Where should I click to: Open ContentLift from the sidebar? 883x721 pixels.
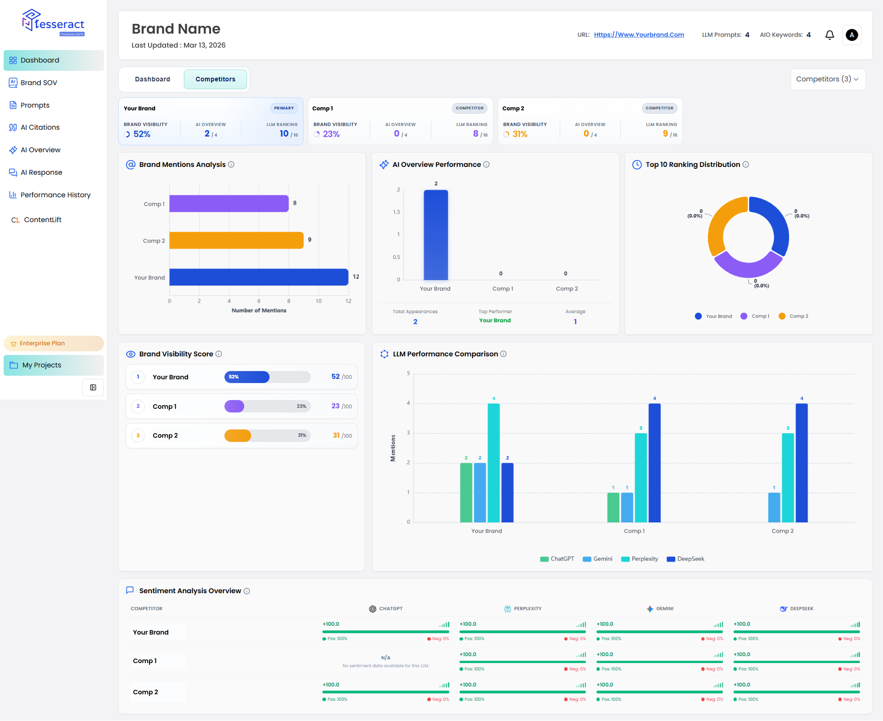pyautogui.click(x=42, y=220)
